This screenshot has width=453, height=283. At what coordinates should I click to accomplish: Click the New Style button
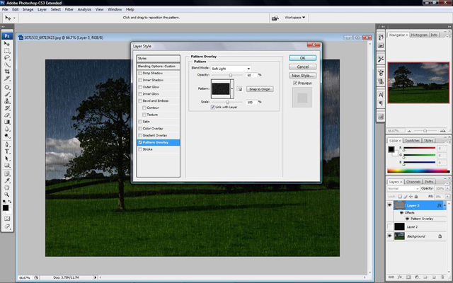click(302, 76)
